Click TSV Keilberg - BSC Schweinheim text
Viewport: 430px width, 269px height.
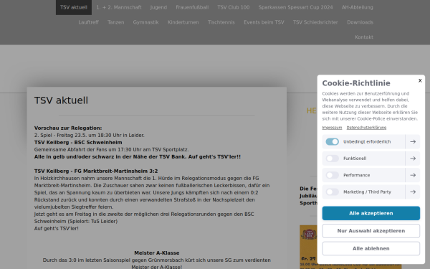tap(78, 142)
